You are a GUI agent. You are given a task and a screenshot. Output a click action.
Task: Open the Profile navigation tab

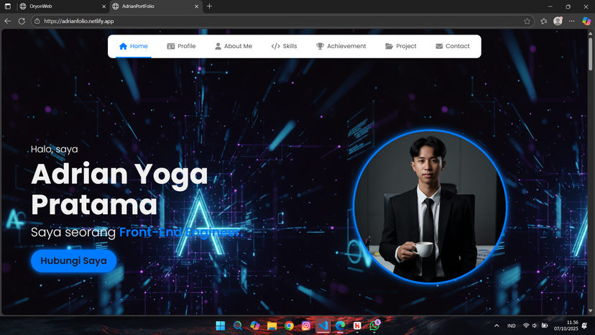pos(181,46)
